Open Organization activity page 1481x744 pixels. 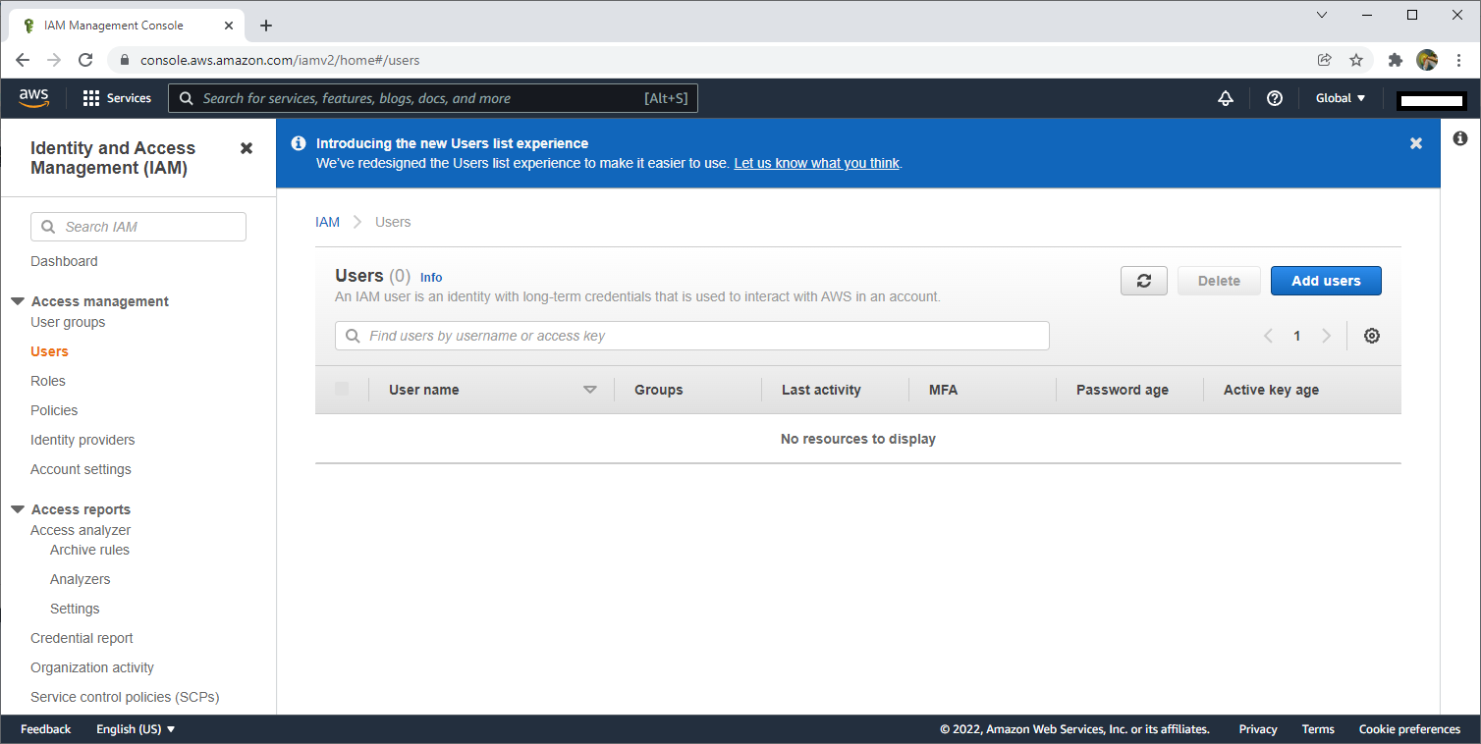[x=92, y=667]
